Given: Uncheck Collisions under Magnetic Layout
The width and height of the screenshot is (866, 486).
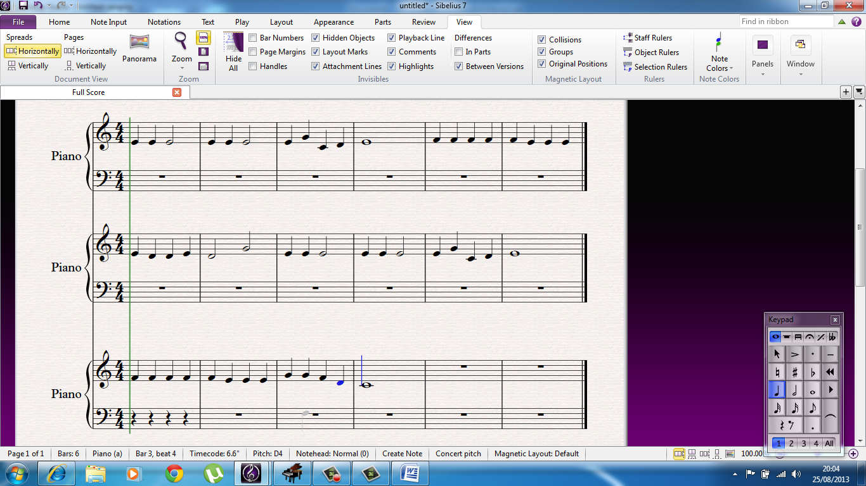Looking at the screenshot, I should [542, 39].
